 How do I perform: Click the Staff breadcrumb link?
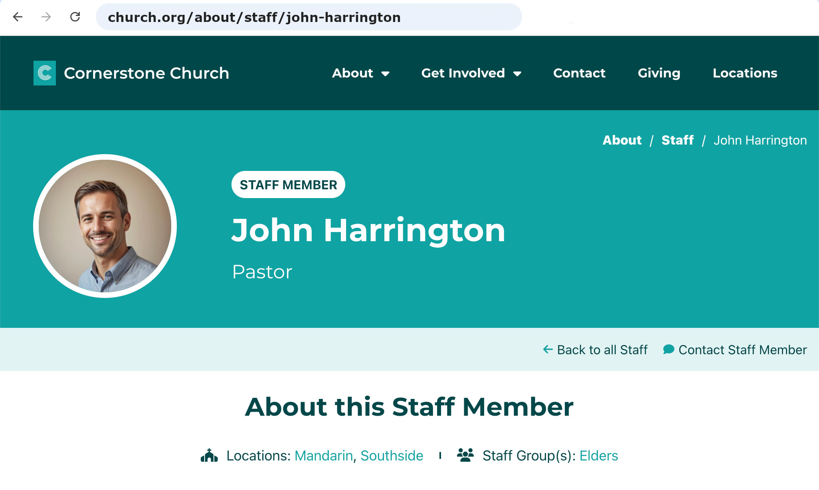pyautogui.click(x=677, y=140)
